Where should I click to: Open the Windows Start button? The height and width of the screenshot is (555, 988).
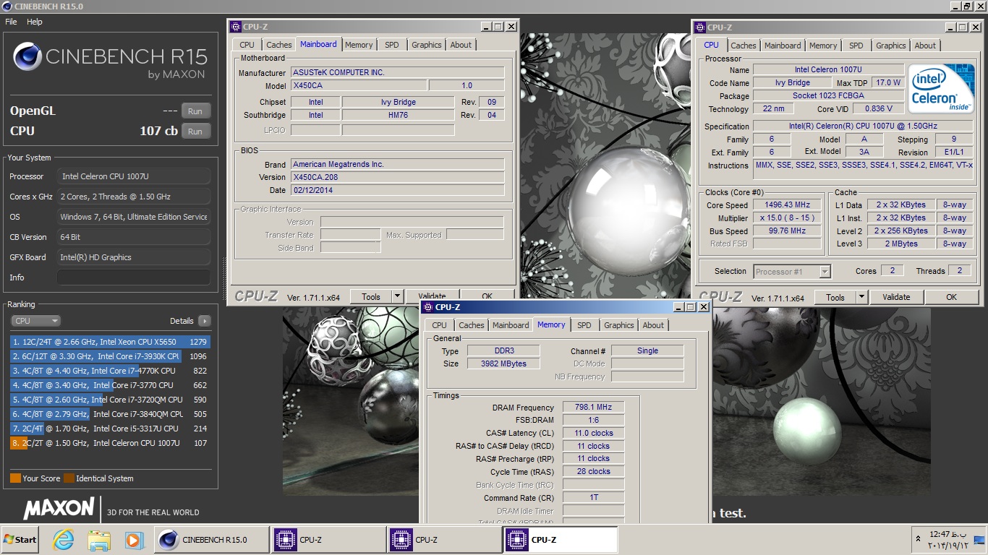(x=20, y=539)
